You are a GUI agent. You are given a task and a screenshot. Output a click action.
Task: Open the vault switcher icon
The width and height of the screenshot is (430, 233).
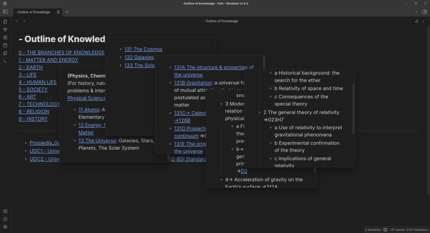(x=5, y=211)
